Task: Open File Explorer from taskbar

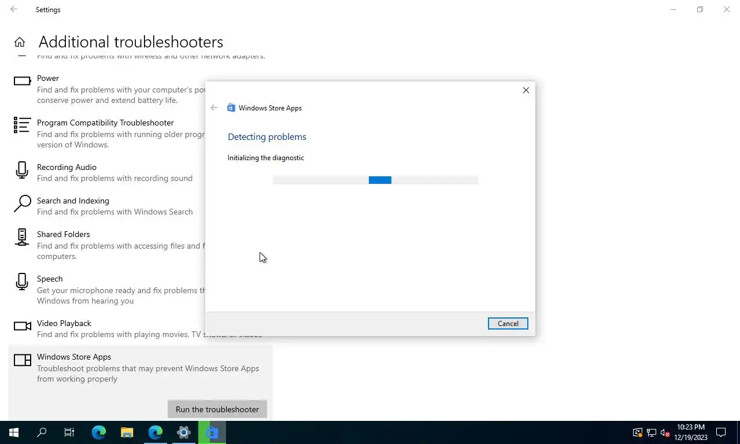Action: pos(127,432)
